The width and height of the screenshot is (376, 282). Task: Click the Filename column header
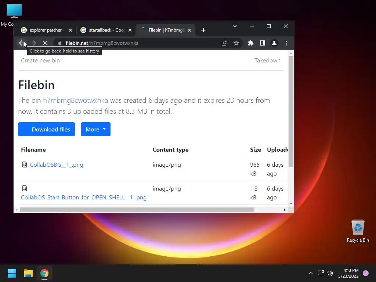coord(33,150)
